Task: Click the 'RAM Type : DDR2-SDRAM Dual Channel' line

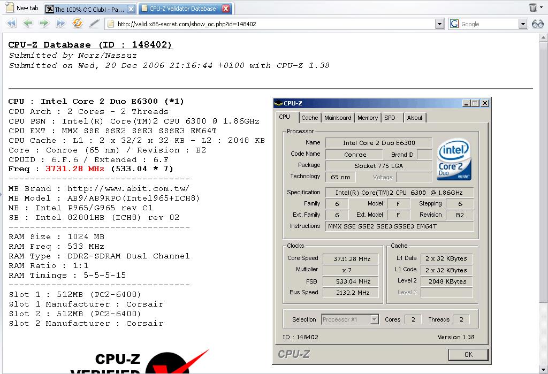Action: (x=99, y=256)
